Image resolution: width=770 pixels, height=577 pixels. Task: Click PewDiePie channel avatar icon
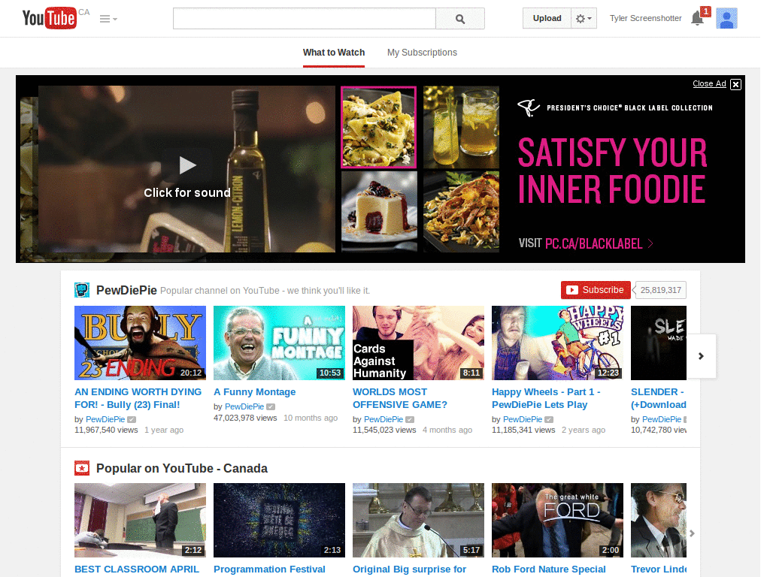point(82,290)
